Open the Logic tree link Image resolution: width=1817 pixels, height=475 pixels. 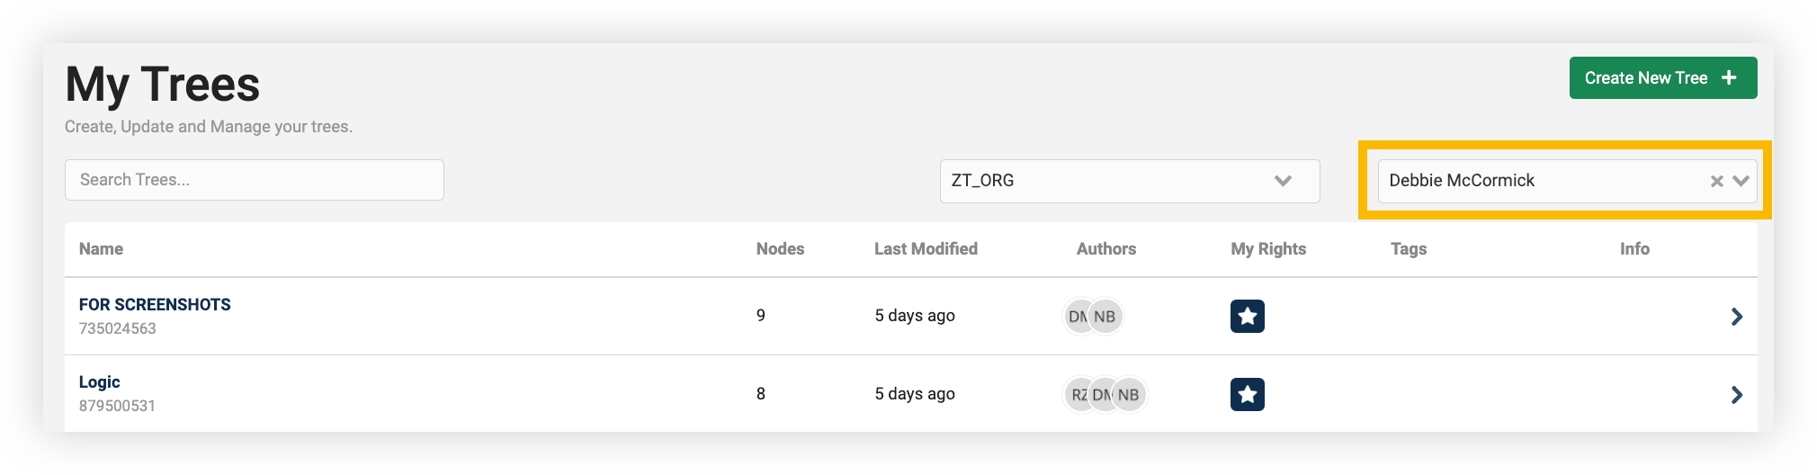pyautogui.click(x=99, y=382)
